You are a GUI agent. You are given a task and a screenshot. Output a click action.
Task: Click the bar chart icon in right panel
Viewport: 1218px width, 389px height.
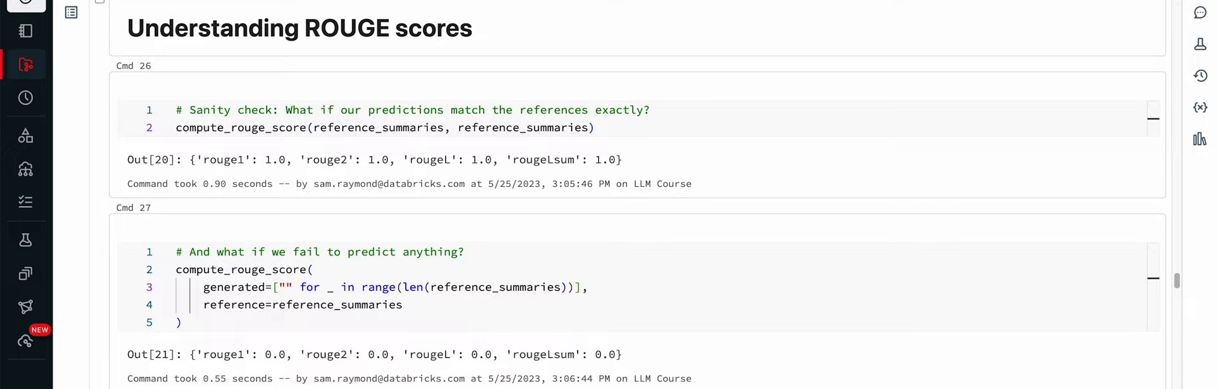tap(1200, 139)
